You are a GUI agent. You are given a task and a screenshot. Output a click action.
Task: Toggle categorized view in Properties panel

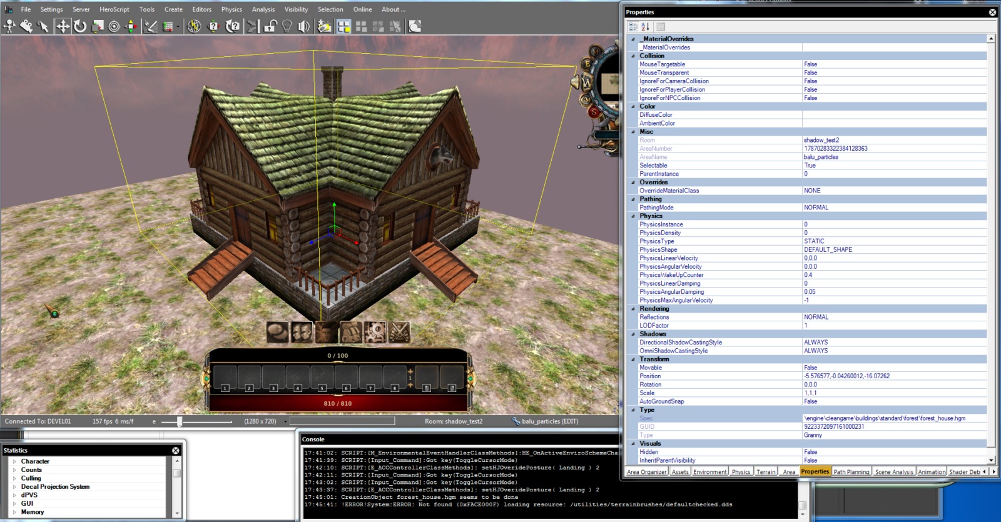[633, 27]
